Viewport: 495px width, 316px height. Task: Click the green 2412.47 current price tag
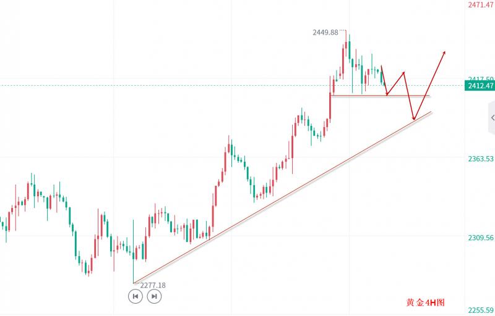click(480, 86)
